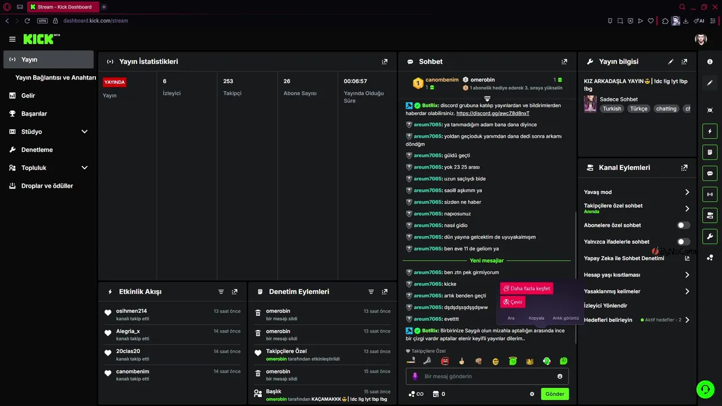This screenshot has width=722, height=406.
Task: Open Yayın Bağlantısı ve Anahtarı page
Action: click(x=56, y=77)
